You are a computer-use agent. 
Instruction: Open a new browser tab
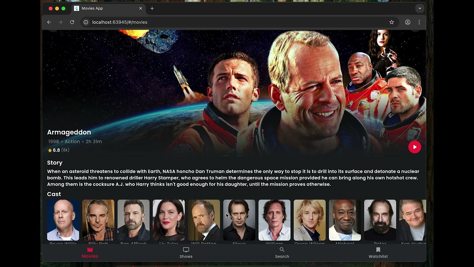[x=152, y=8]
